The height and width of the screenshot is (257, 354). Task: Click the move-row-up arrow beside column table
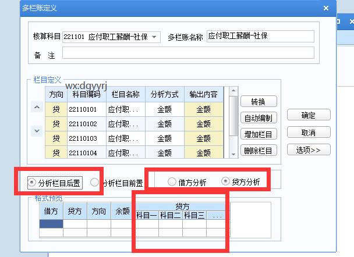coord(36,108)
